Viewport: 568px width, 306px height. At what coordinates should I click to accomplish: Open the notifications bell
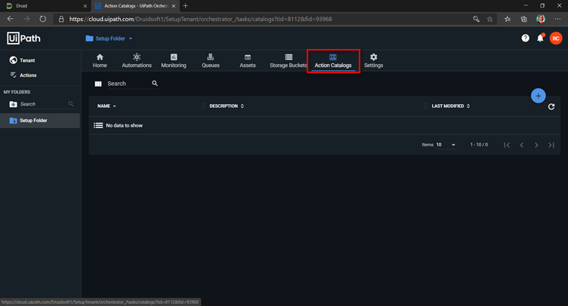click(540, 38)
